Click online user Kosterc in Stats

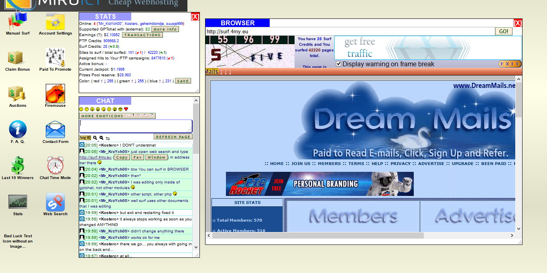pos(132,24)
